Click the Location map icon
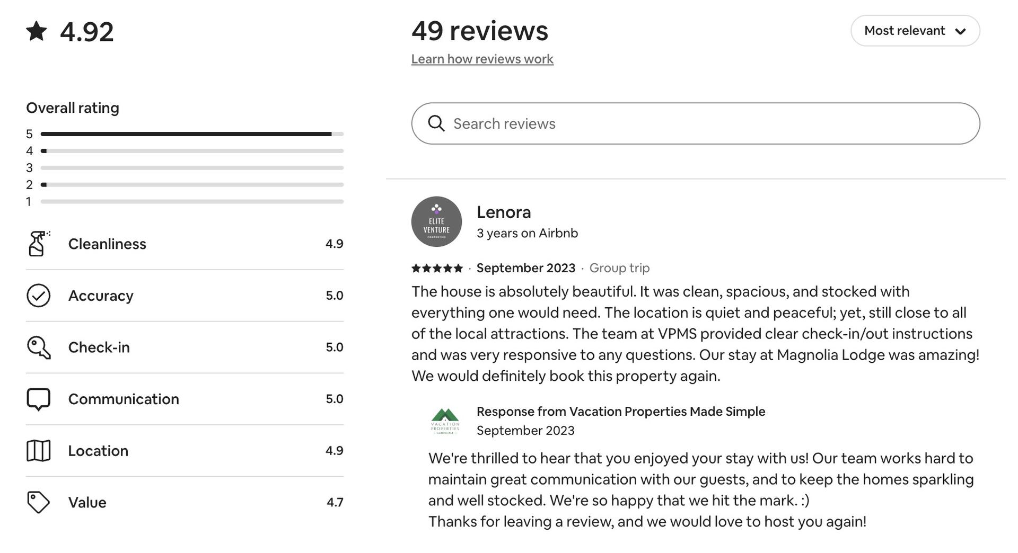 pos(38,451)
